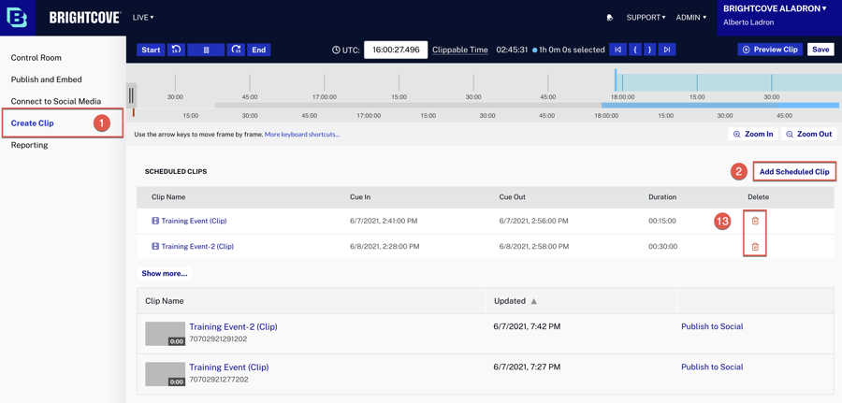842x403 pixels.
Task: Go to Control Room in the sidebar
Action: click(x=36, y=58)
